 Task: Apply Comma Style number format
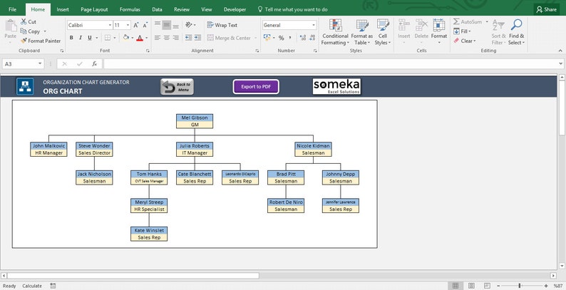click(291, 38)
